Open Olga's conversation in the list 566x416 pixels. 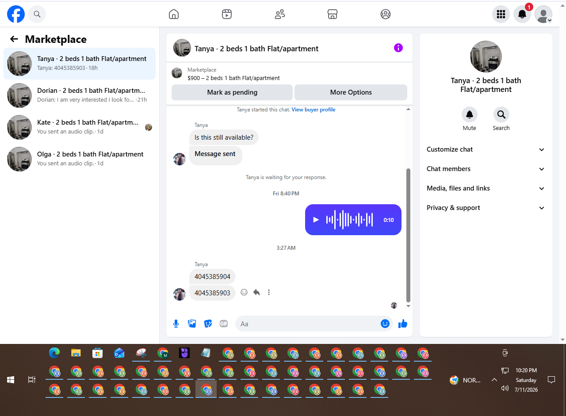click(x=80, y=159)
